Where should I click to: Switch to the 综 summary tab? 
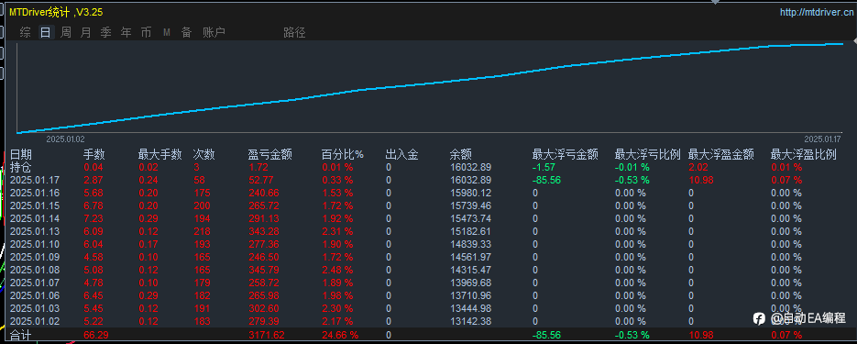tap(25, 33)
